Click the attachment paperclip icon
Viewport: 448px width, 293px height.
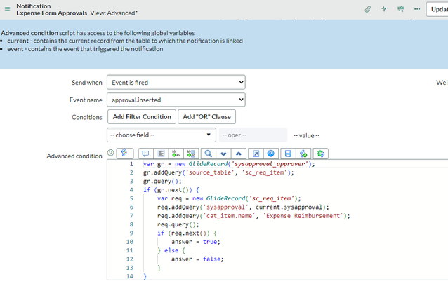point(368,9)
